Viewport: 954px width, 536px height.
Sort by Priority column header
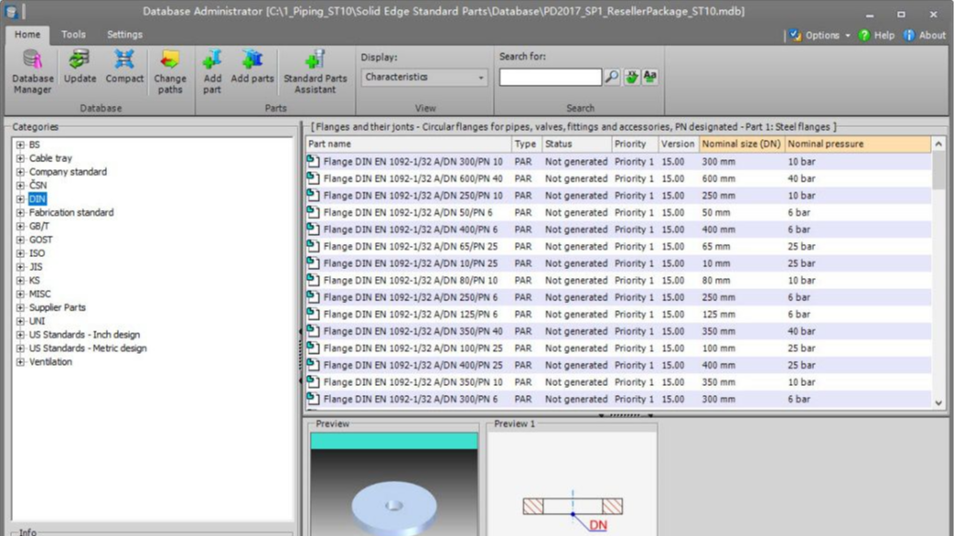[635, 144]
